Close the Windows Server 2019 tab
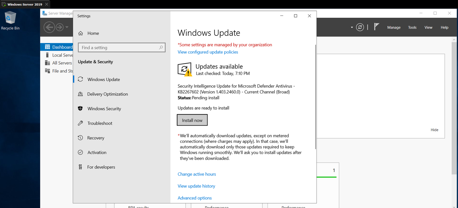The image size is (458, 208). pyautogui.click(x=47, y=4)
